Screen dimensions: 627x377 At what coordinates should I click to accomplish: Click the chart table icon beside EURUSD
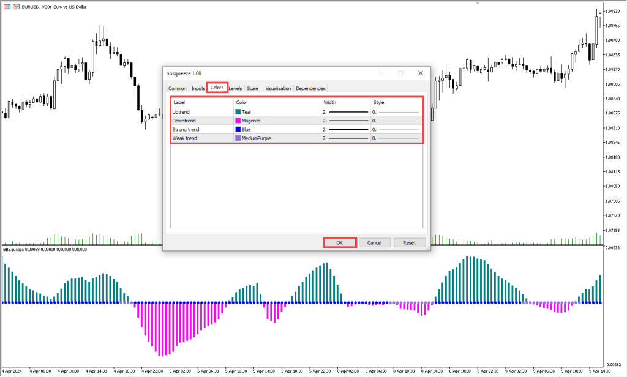click(7, 7)
